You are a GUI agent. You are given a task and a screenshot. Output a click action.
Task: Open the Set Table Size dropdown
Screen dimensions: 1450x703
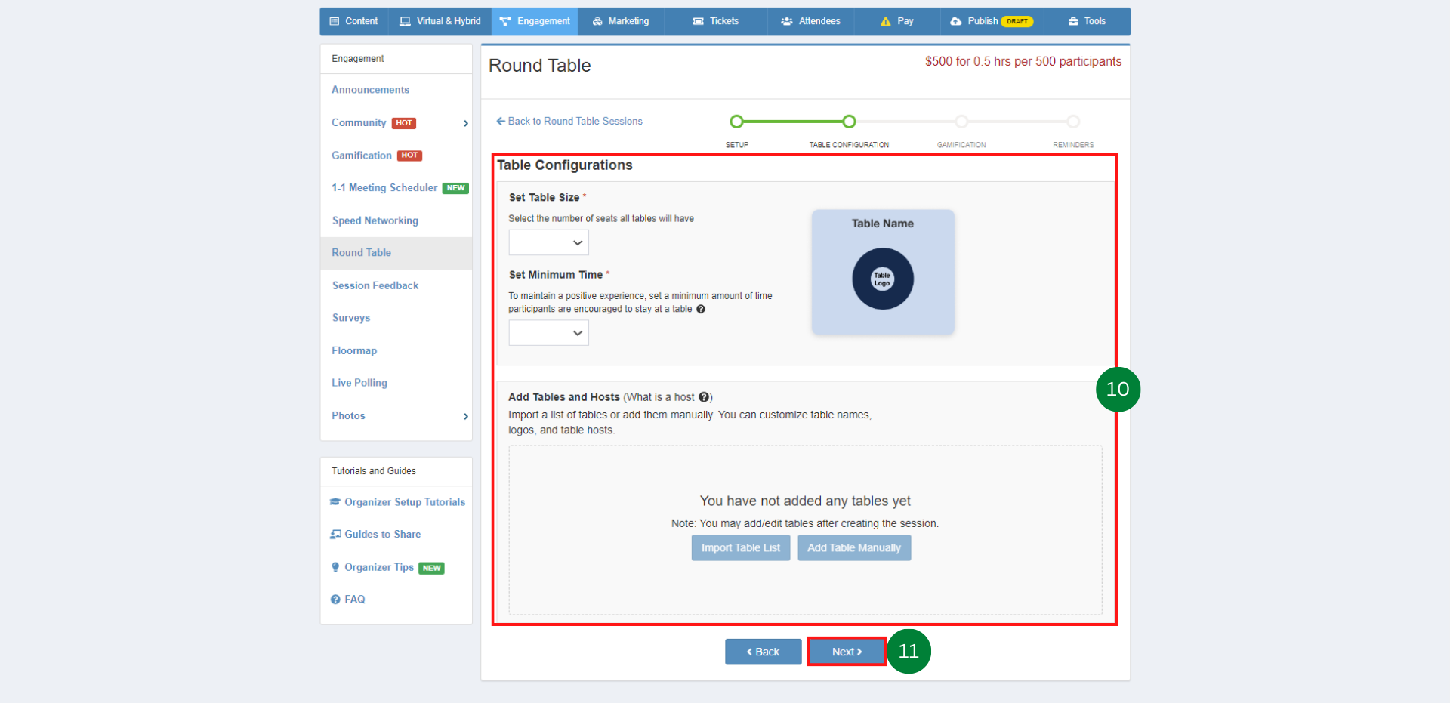pos(548,242)
